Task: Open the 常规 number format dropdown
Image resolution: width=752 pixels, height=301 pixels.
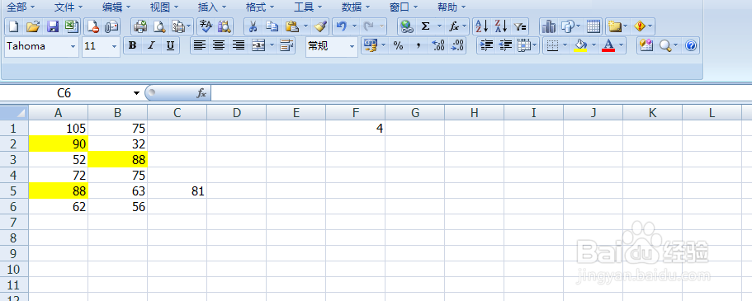Action: pyautogui.click(x=352, y=46)
